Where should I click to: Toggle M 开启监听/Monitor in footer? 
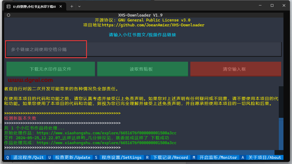215,158
